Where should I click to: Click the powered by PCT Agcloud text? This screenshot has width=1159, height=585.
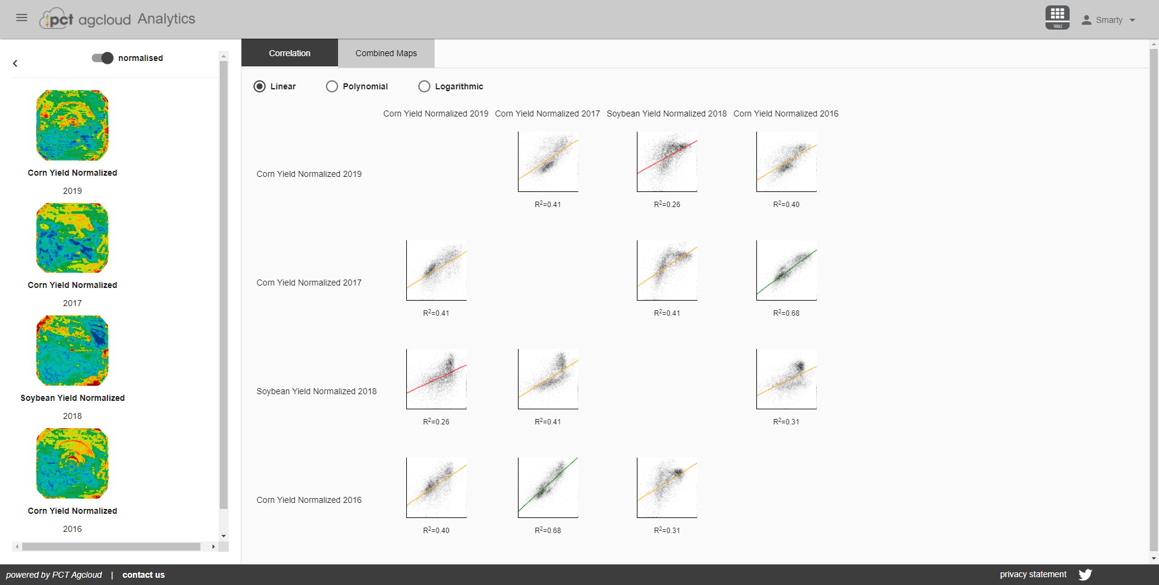pyautogui.click(x=54, y=575)
